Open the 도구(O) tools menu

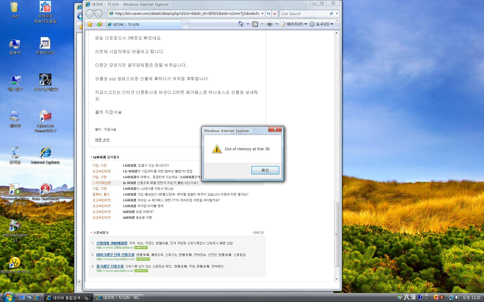(x=321, y=24)
